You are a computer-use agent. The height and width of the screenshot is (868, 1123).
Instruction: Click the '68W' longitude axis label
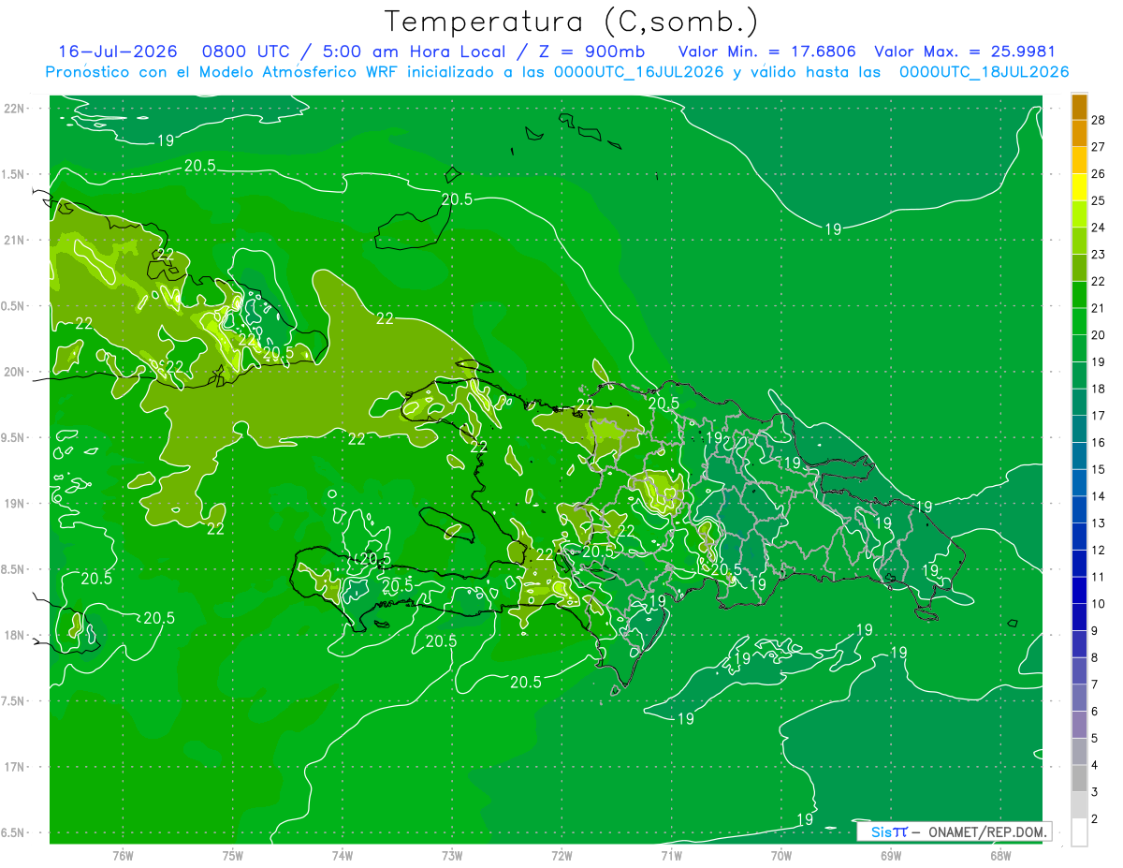1000,856
